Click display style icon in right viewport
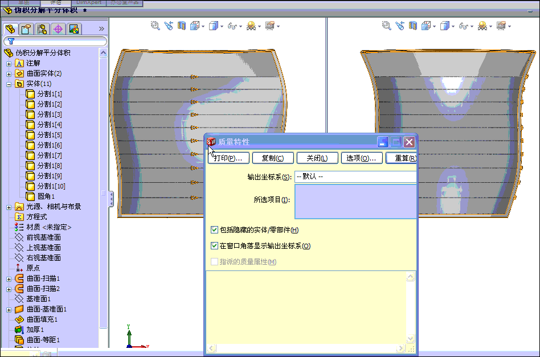The height and width of the screenshot is (357, 540). 445,26
